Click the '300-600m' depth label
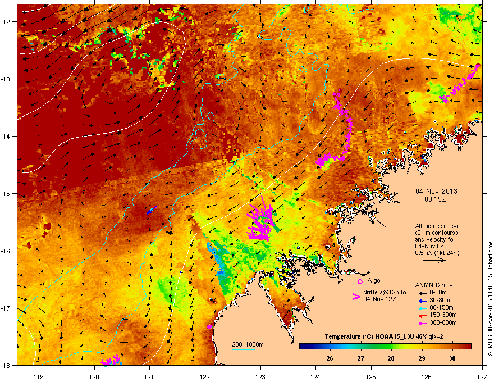Image resolution: width=494 pixels, height=382 pixels. click(443, 323)
